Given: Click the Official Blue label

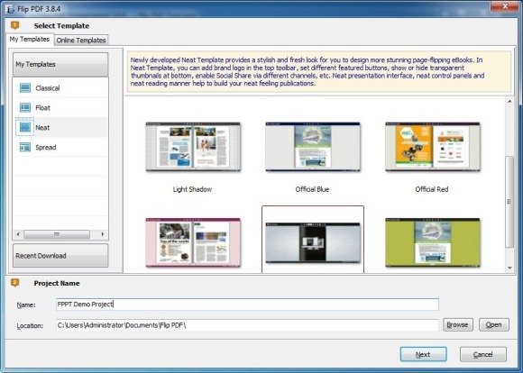Looking at the screenshot, I should 312,189.
